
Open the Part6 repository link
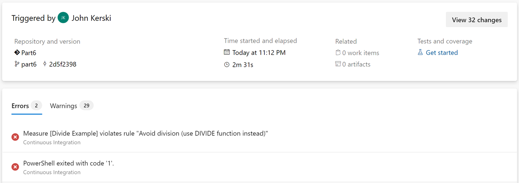(x=29, y=53)
